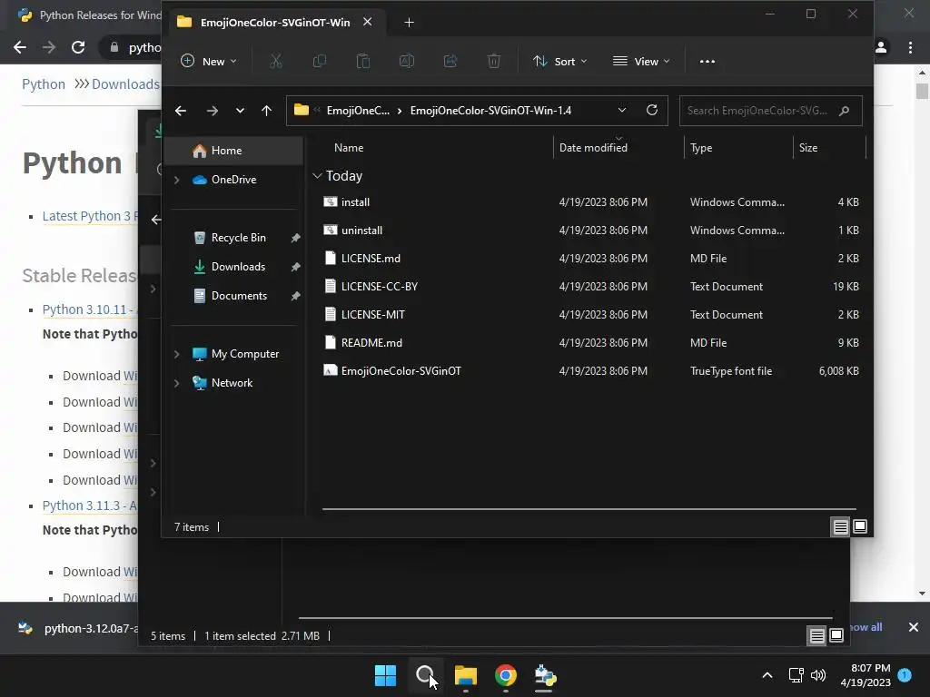This screenshot has width=930, height=697.
Task: Open Chrome profile avatar
Action: pyautogui.click(x=881, y=47)
